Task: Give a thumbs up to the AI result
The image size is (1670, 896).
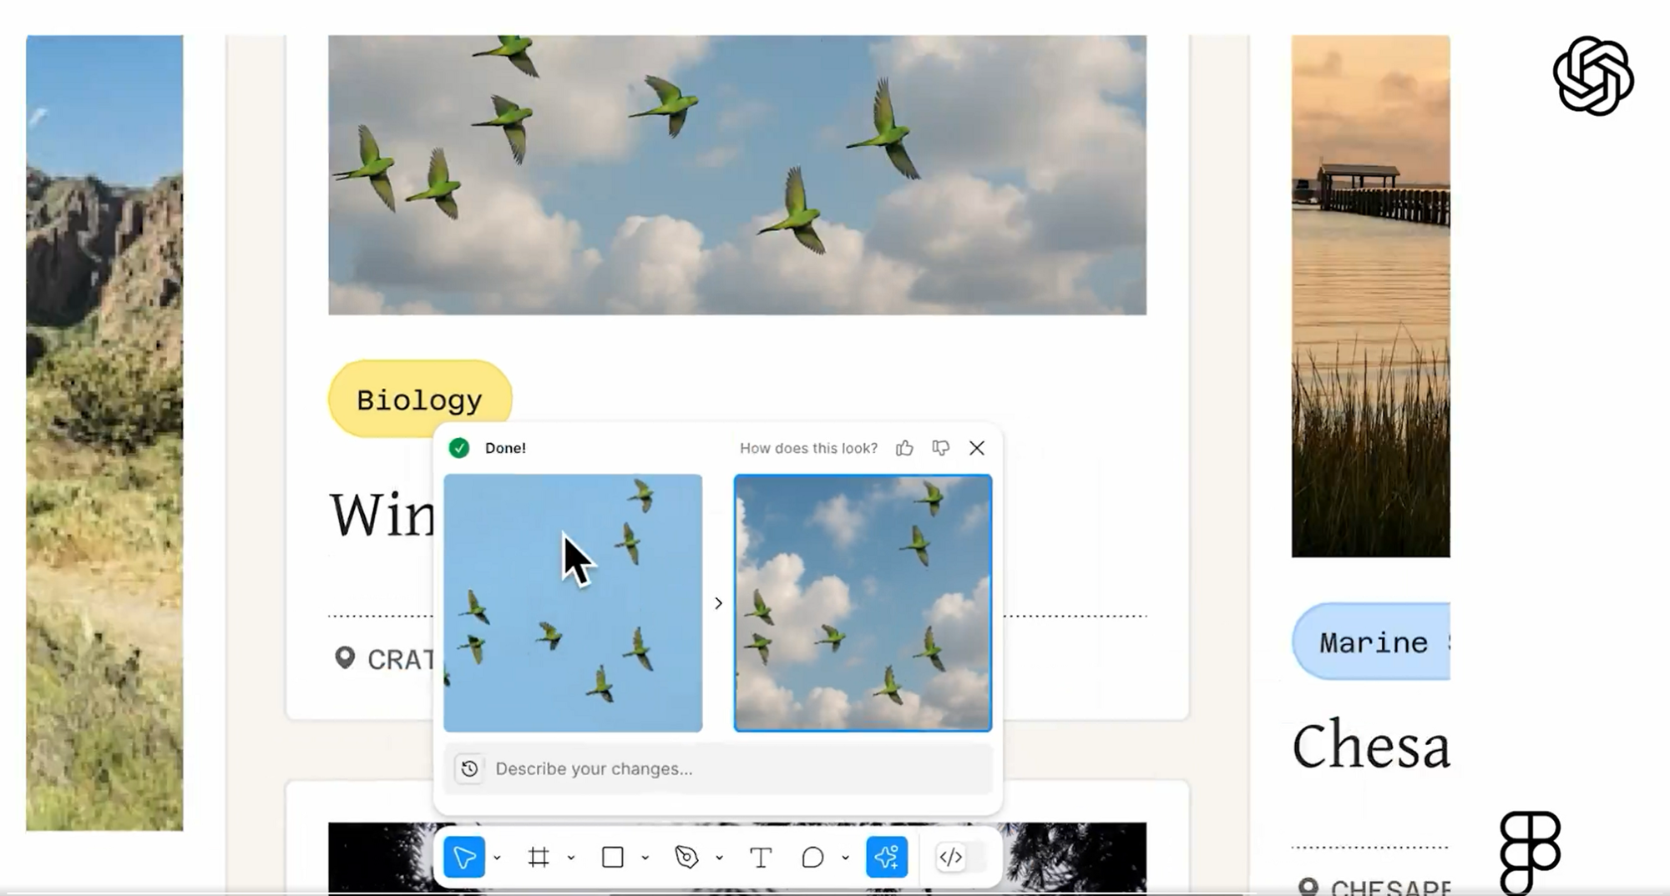Action: (906, 448)
